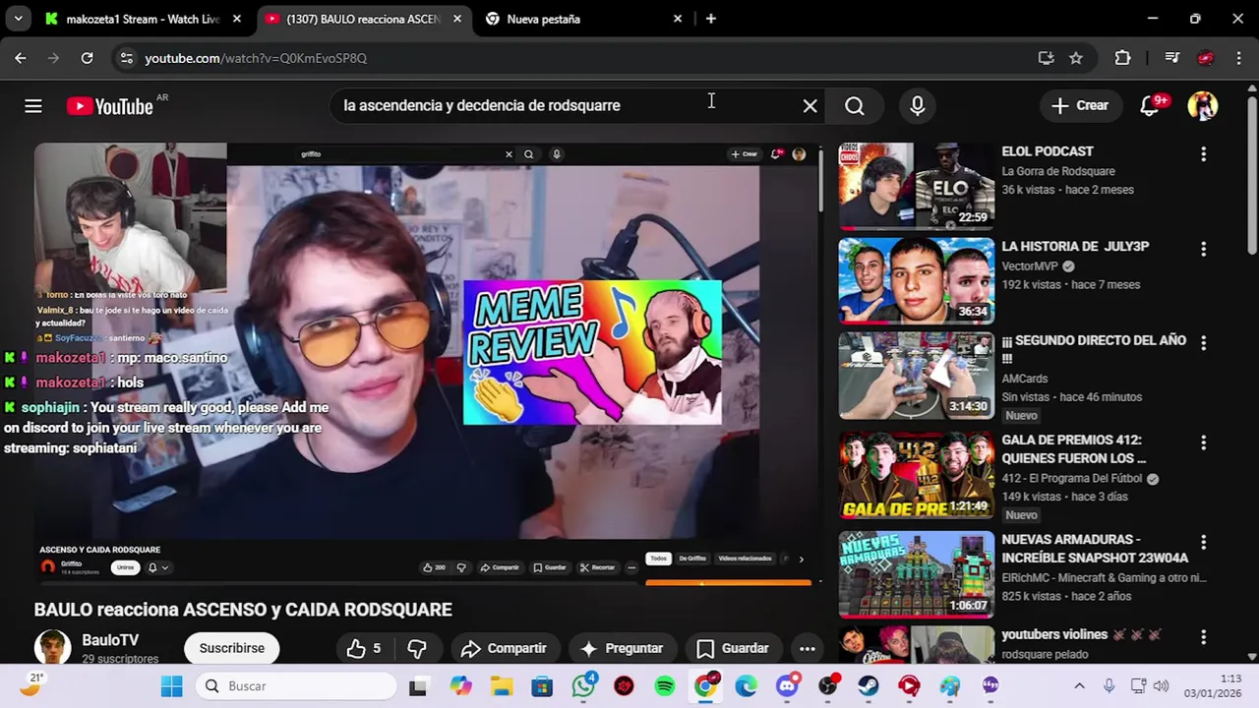Viewport: 1259px width, 708px height.
Task: Reload the page
Action: point(87,58)
